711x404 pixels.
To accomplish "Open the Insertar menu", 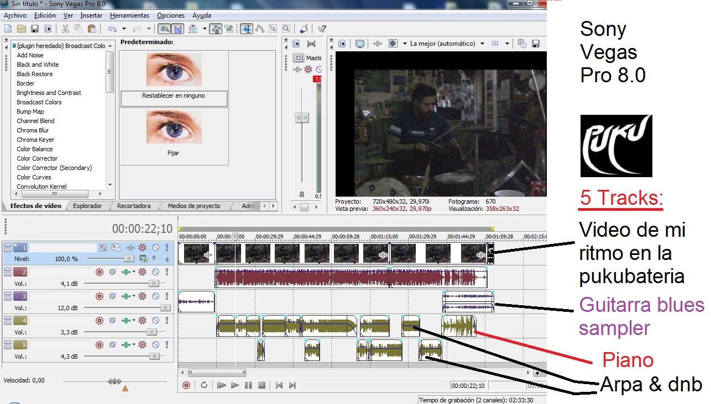I will (91, 15).
